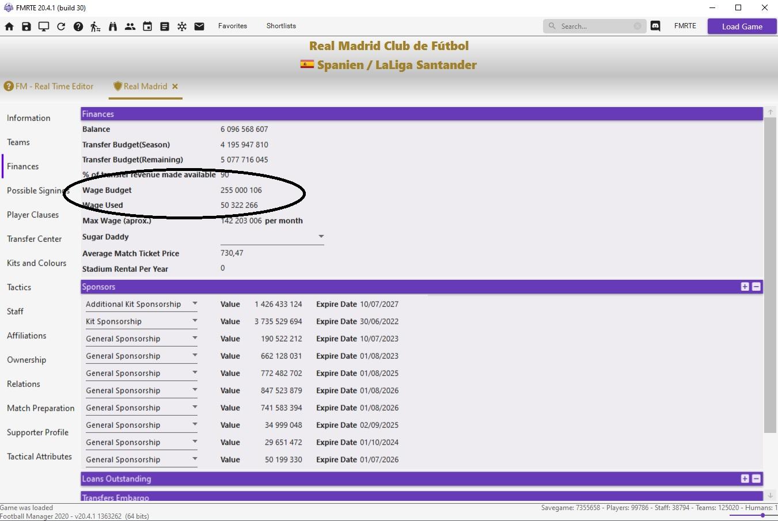Image resolution: width=778 pixels, height=521 pixels.
Task: Add a sponsor with the plus icon
Action: tap(745, 287)
